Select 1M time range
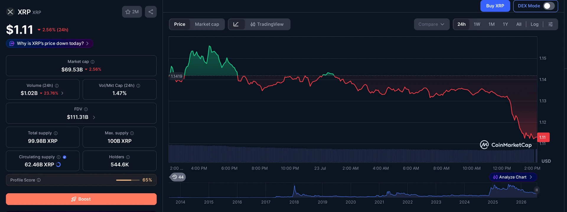567x212 pixels. [491, 24]
